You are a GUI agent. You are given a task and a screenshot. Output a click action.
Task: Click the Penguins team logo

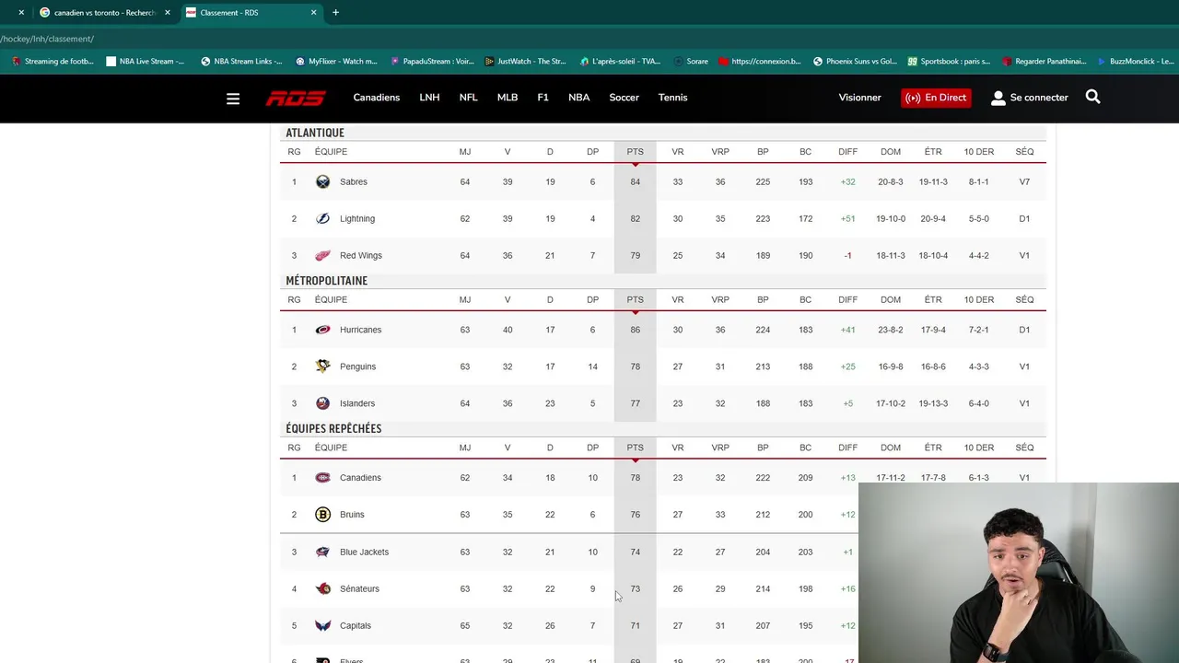[322, 366]
